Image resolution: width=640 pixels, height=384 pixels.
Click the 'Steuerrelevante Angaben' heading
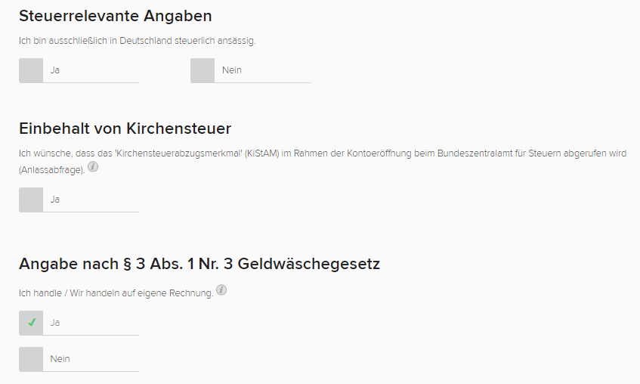click(x=116, y=15)
